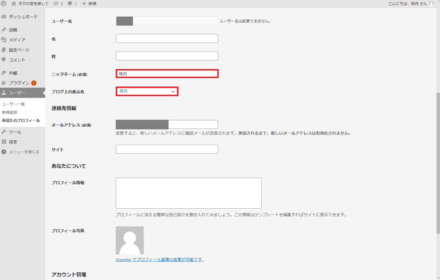
Task: Click the 名 input field
Action: tap(167, 39)
